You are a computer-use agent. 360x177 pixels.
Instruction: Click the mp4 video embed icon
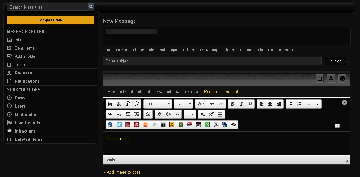click(128, 125)
